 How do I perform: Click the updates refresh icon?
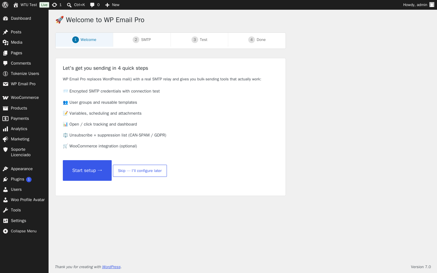(x=55, y=5)
